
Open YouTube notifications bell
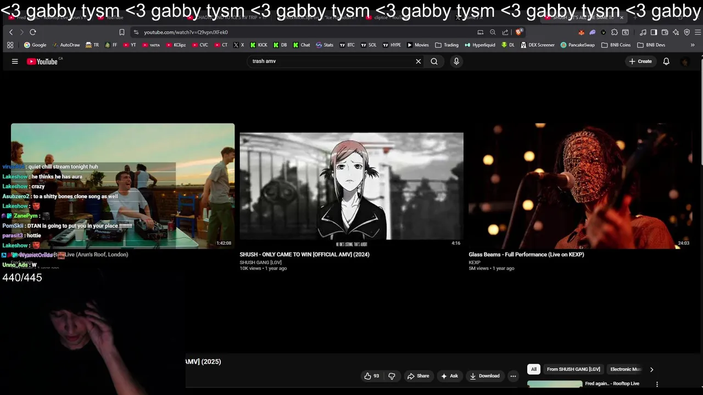click(666, 61)
